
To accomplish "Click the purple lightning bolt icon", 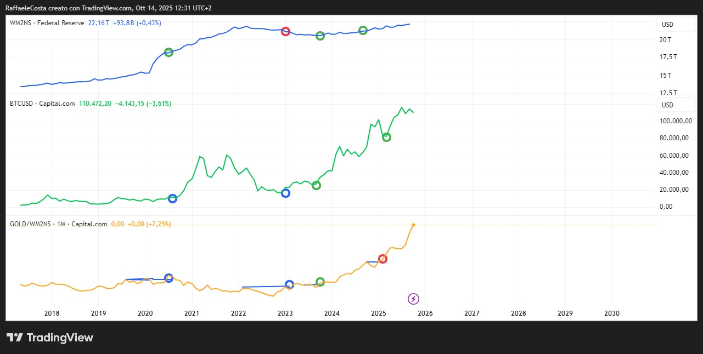I will (414, 299).
